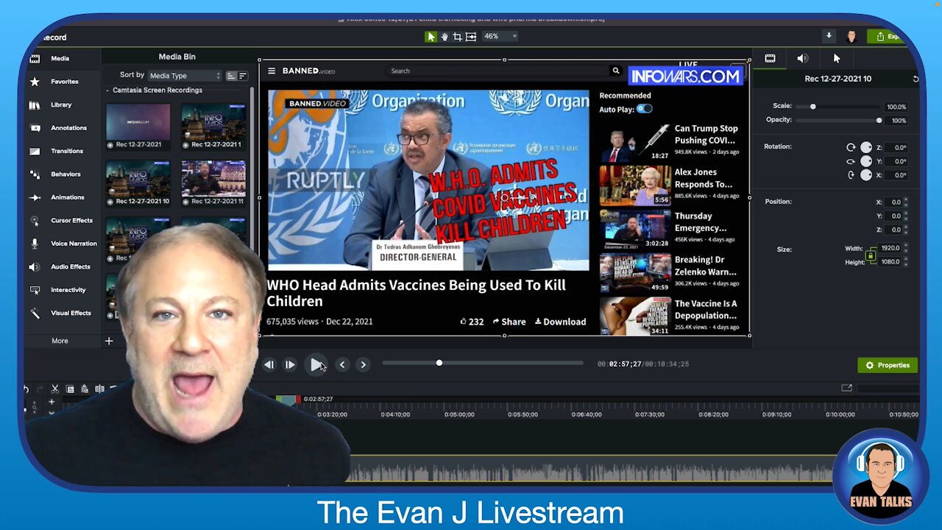Switch Media Bin to thumbnail view
This screenshot has width=942, height=530.
(x=231, y=76)
